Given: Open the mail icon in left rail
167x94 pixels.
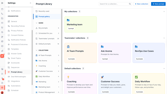Looking at the screenshot, I should pos(2,23).
